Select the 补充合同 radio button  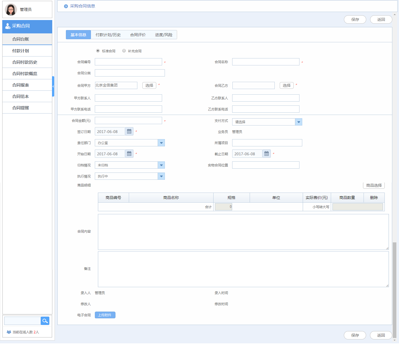click(124, 51)
